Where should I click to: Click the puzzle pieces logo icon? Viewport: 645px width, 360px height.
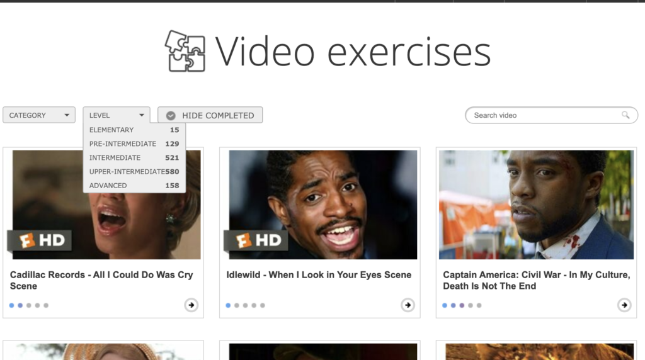(185, 51)
